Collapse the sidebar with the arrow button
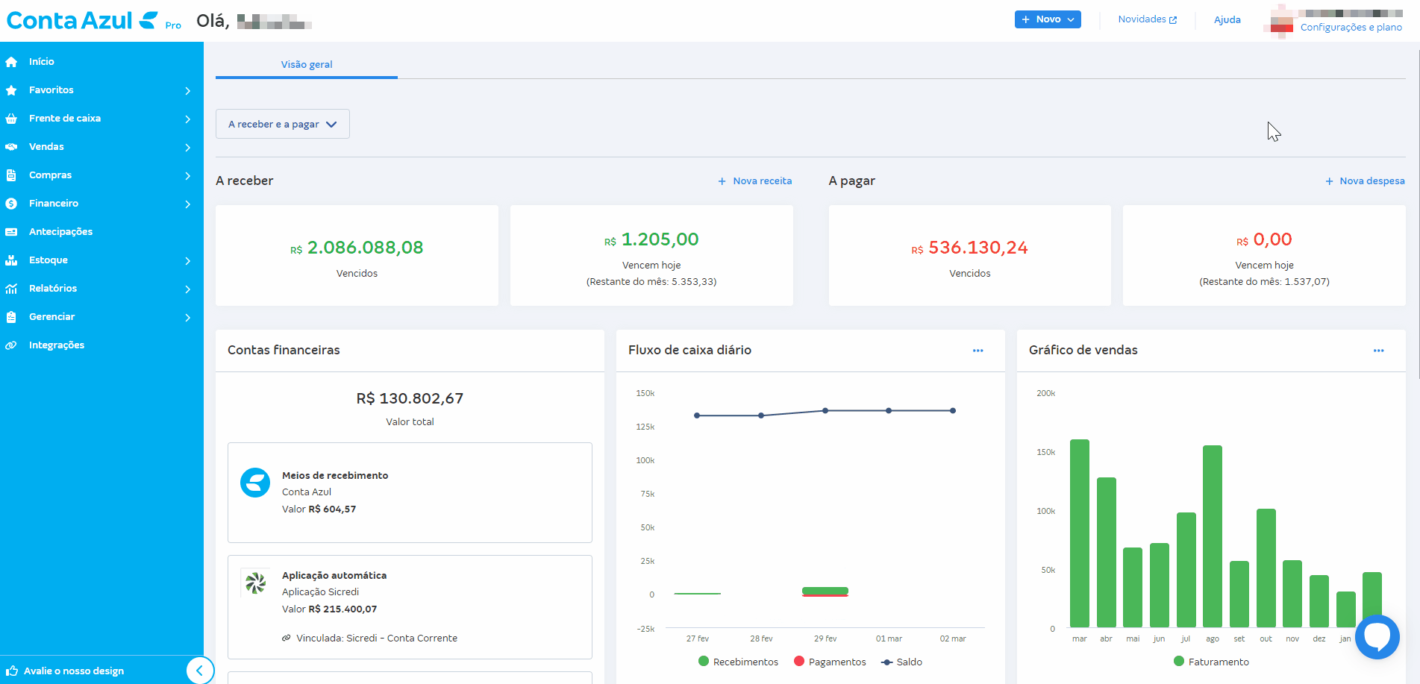The height and width of the screenshot is (684, 1420). (x=199, y=671)
